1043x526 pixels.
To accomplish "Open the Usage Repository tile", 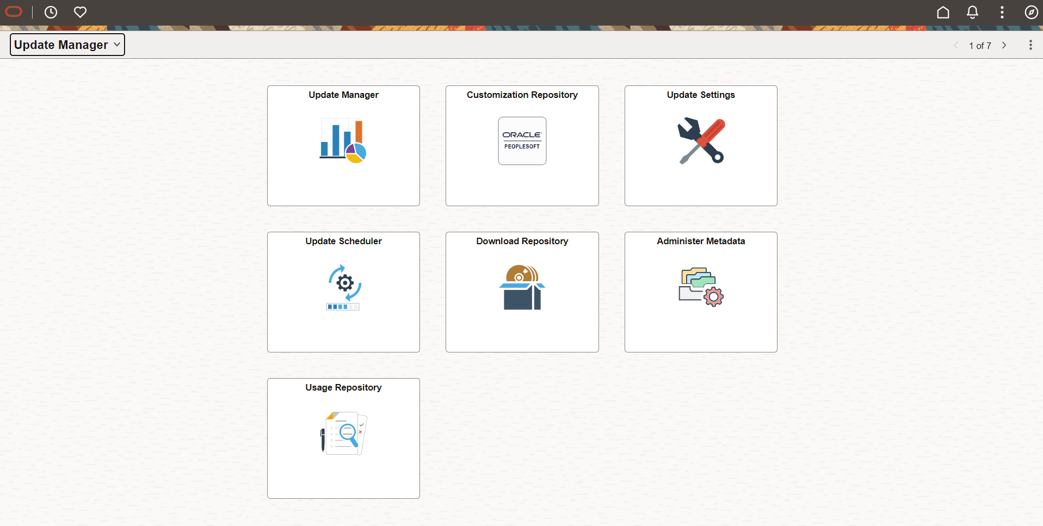I will pyautogui.click(x=343, y=438).
